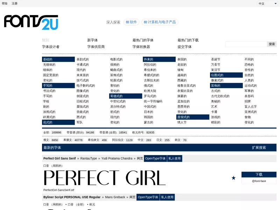Select the 中世纪式的 category
The image size is (280, 210).
point(118,101)
